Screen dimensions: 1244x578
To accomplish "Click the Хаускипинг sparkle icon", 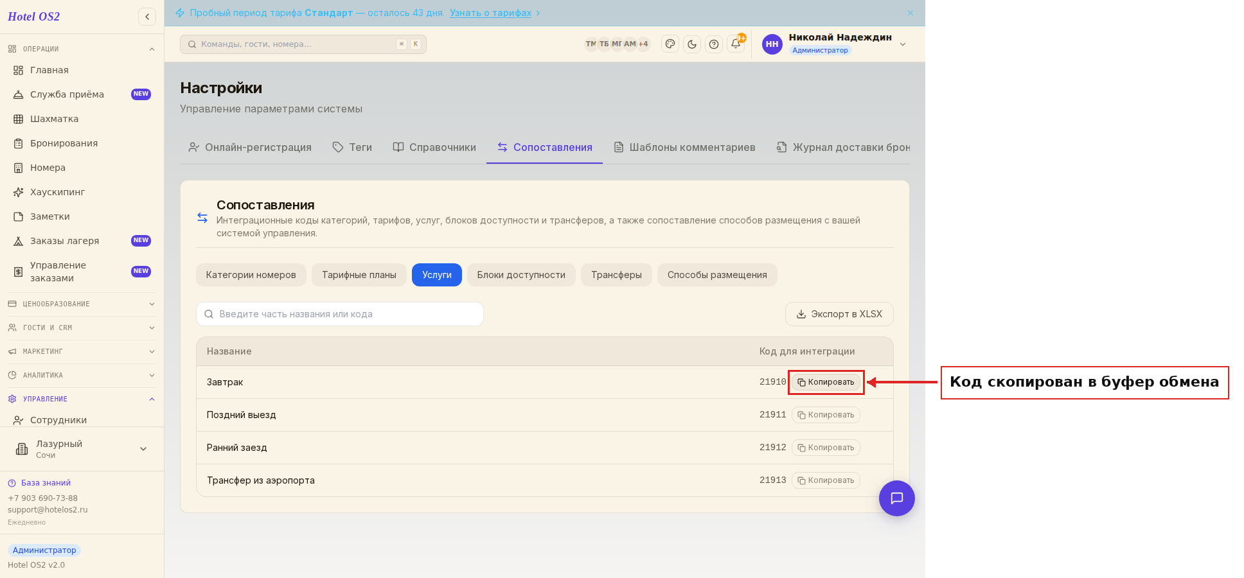I will 19,192.
